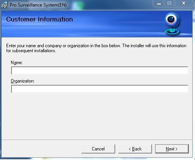Screen dimensions: 195x160
Task: Close the installer with the X button
Action: pyautogui.click(x=183, y=3)
